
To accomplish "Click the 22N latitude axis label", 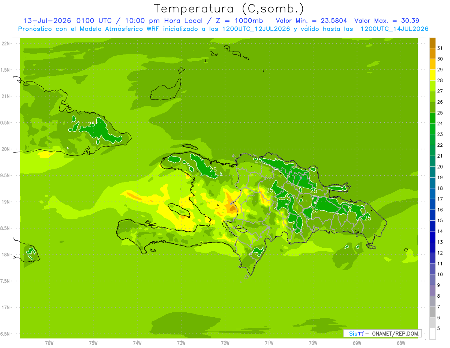I will tap(6, 43).
